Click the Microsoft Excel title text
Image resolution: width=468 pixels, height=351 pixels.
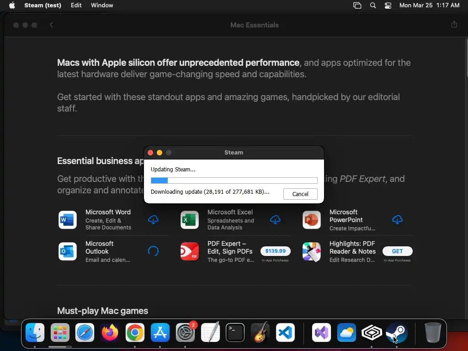230,212
